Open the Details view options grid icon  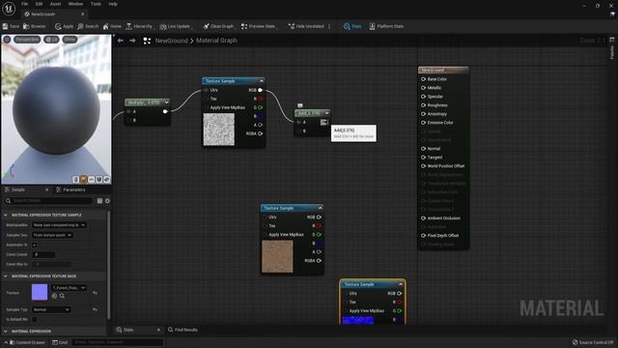[x=99, y=201]
